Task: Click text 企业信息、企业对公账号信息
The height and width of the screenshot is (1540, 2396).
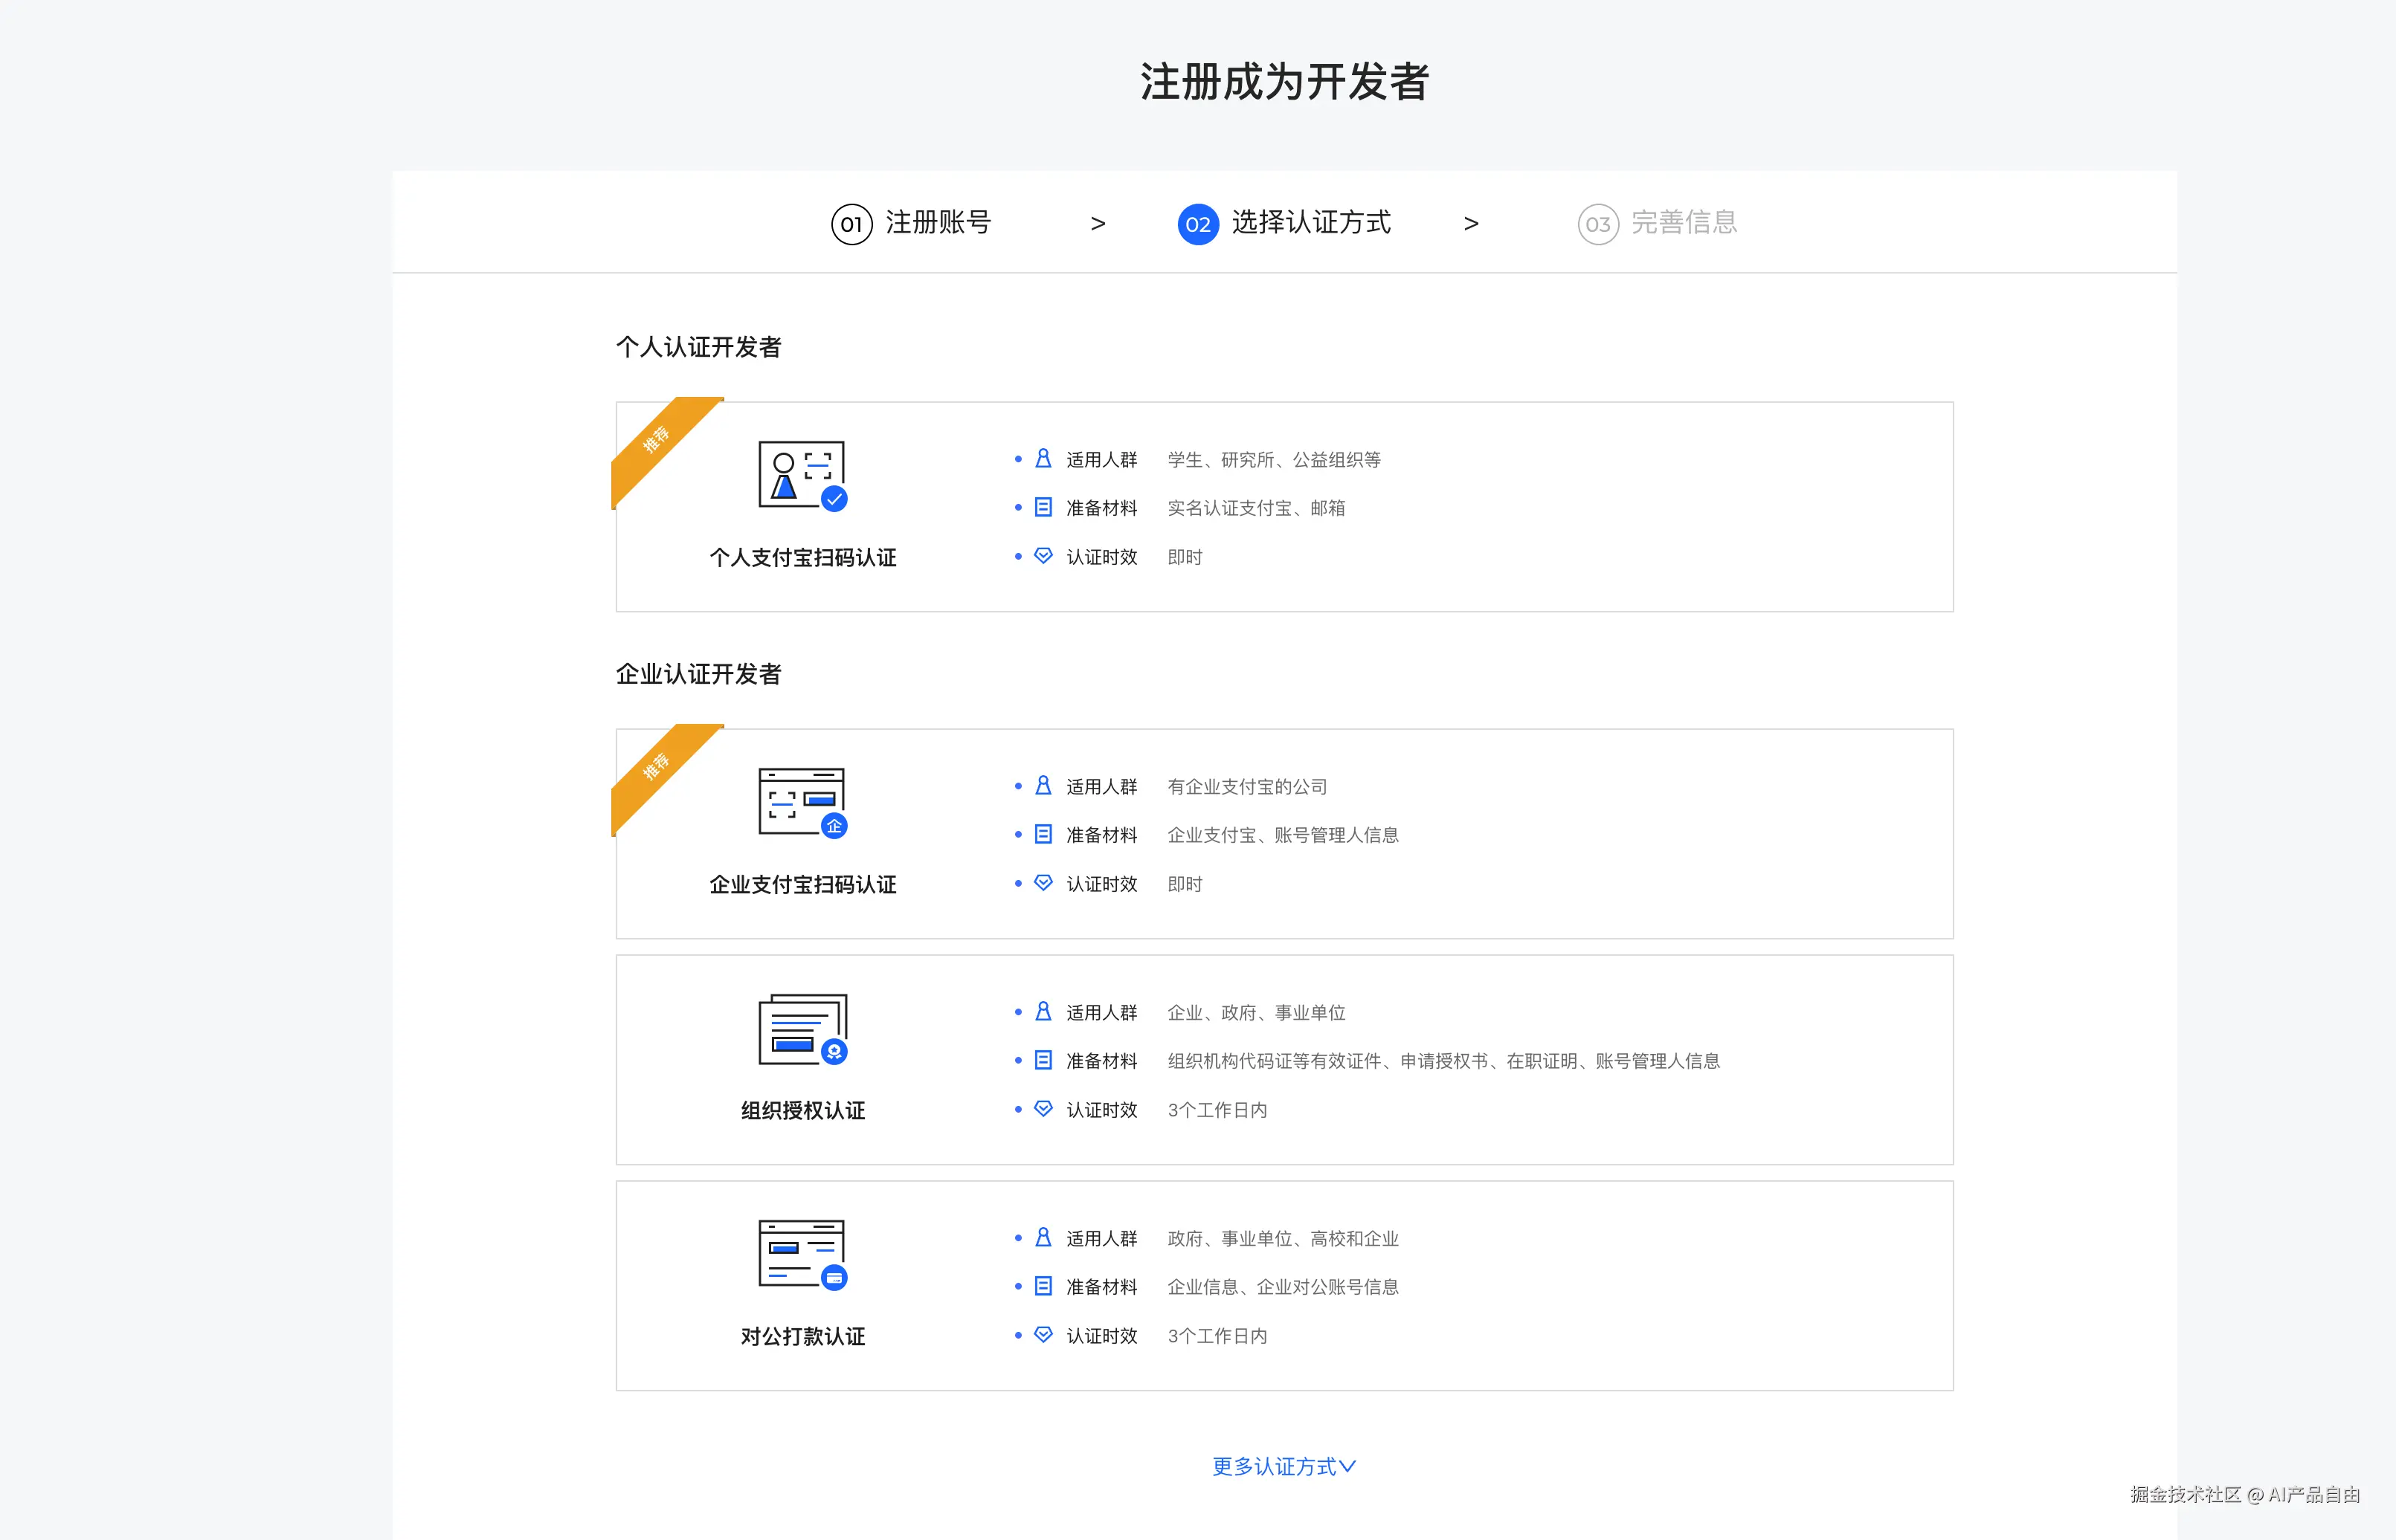Action: [x=1283, y=1287]
